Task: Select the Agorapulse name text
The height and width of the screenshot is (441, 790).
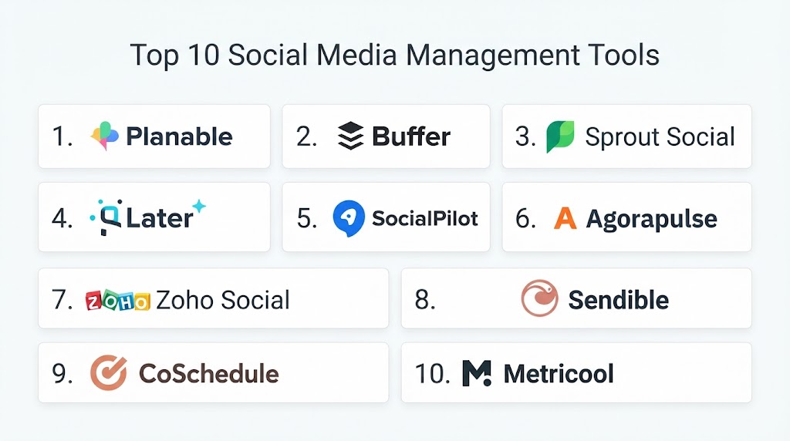Action: point(651,220)
